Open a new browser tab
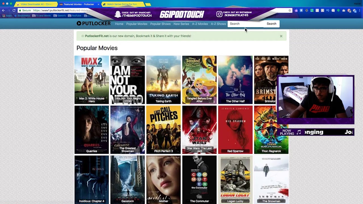 (x=148, y=4)
